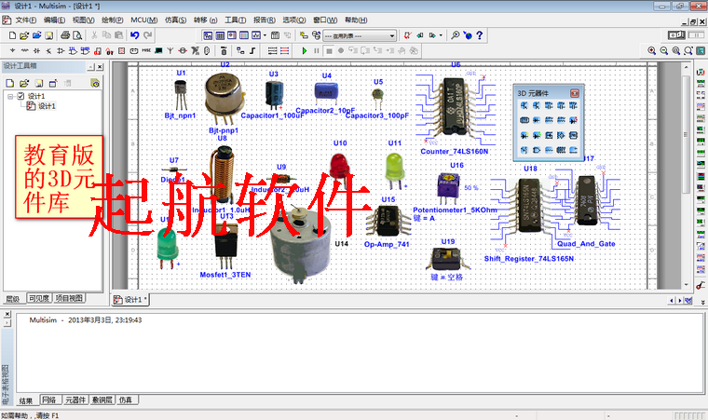The width and height of the screenshot is (708, 420).
Task: Click the Run simulation play button
Action: [x=305, y=49]
